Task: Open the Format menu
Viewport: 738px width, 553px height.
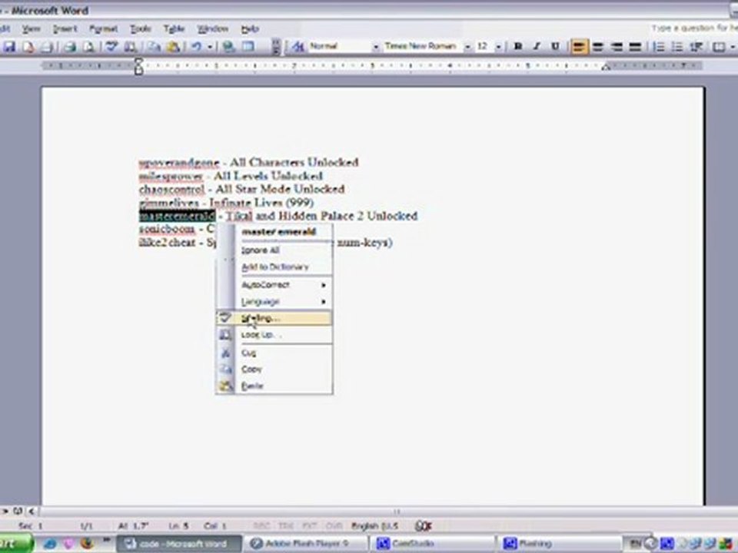Action: [103, 29]
